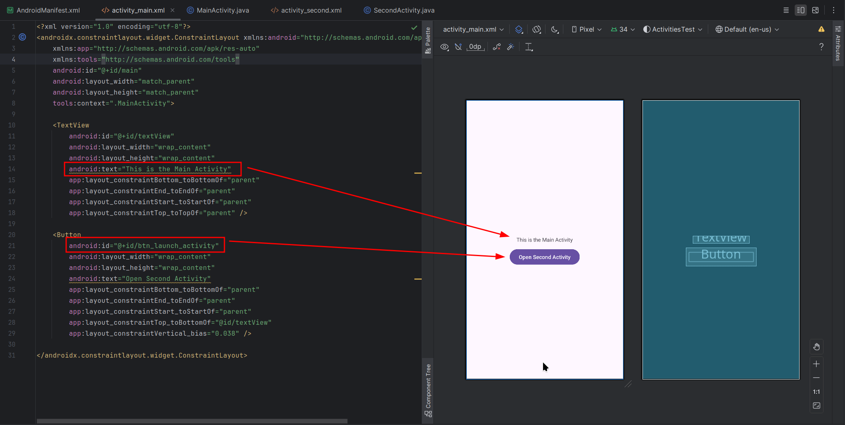Zoom preview to fit screen
Viewport: 845px width, 425px height.
pyautogui.click(x=817, y=406)
